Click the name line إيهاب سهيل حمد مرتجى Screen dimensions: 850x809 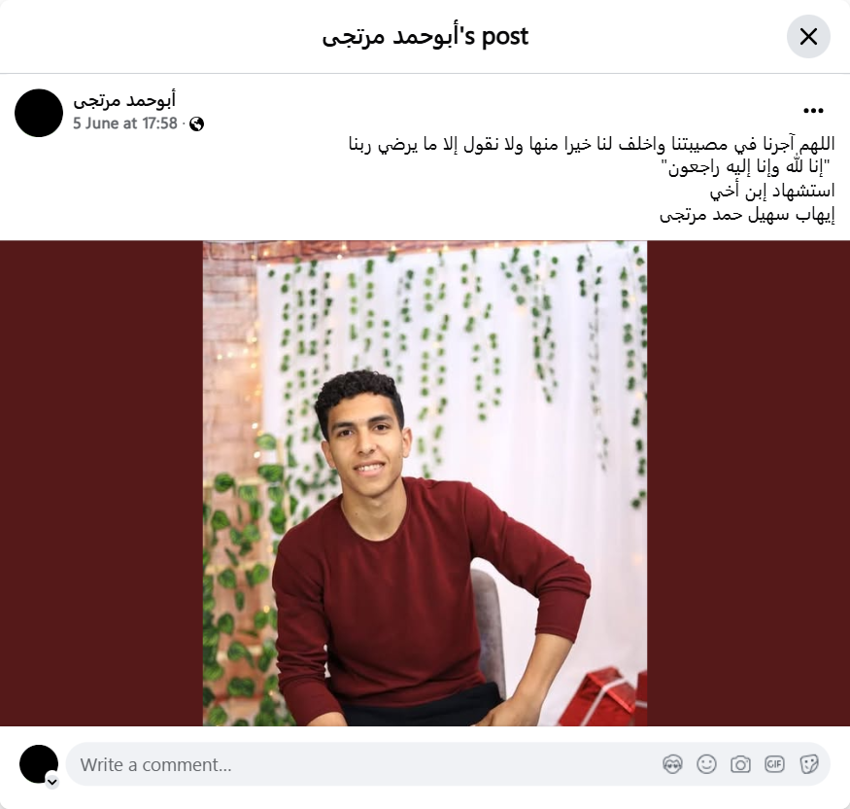click(747, 215)
